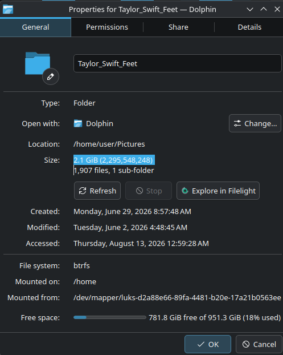
Task: Close the Properties window
Action: [x=277, y=9]
